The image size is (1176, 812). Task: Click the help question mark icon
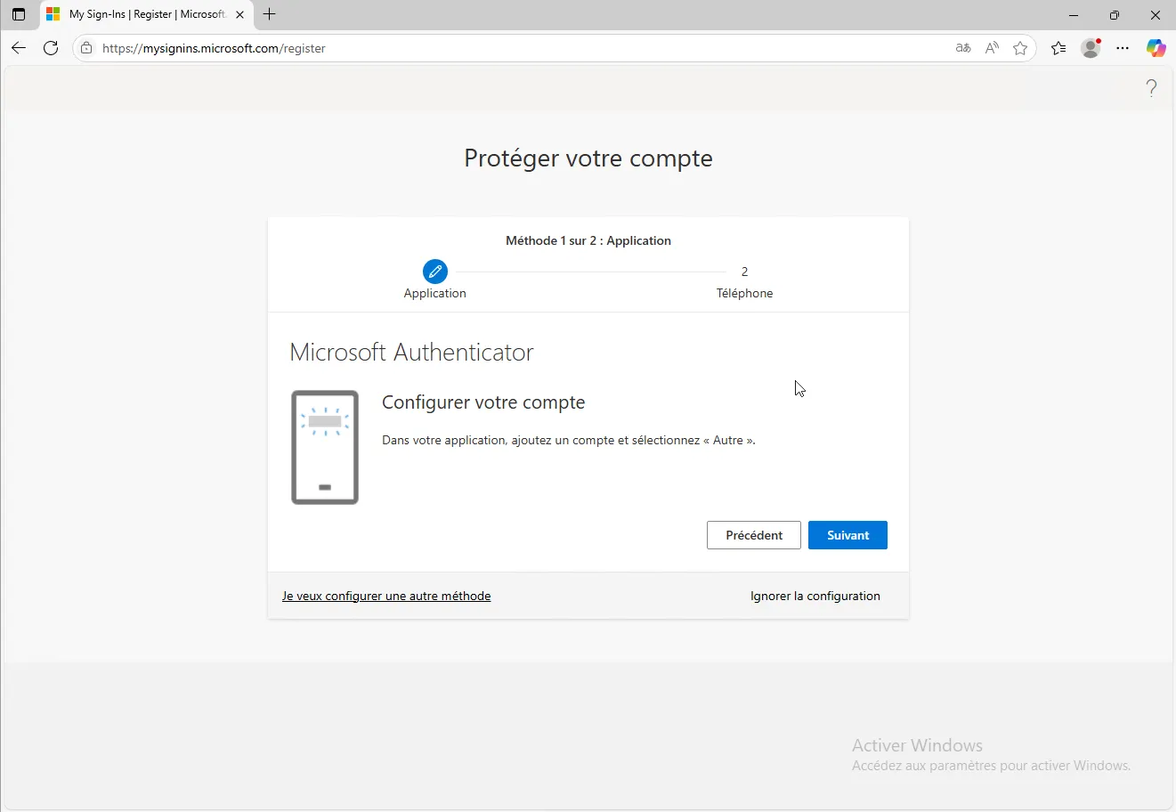[1151, 88]
